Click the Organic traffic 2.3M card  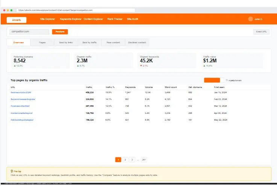coord(103,60)
